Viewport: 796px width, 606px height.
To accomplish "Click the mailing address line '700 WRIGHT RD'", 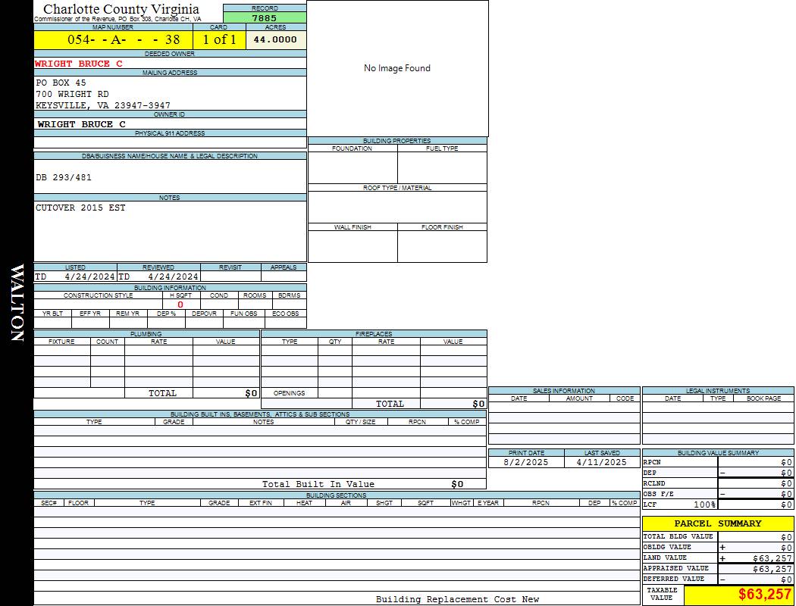I will [x=73, y=94].
